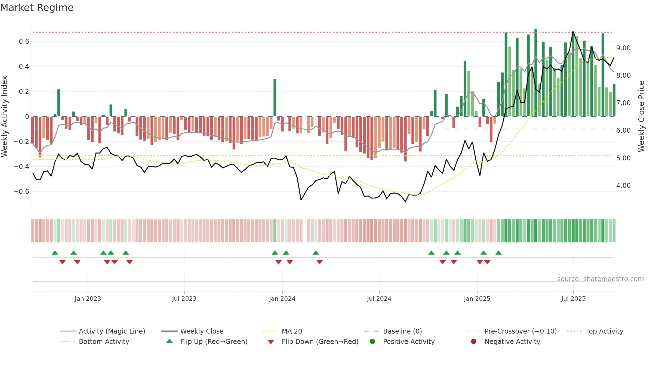Screen dimensions: 653x367
Task: Click the Positive Activity legend label
Action: (409, 341)
